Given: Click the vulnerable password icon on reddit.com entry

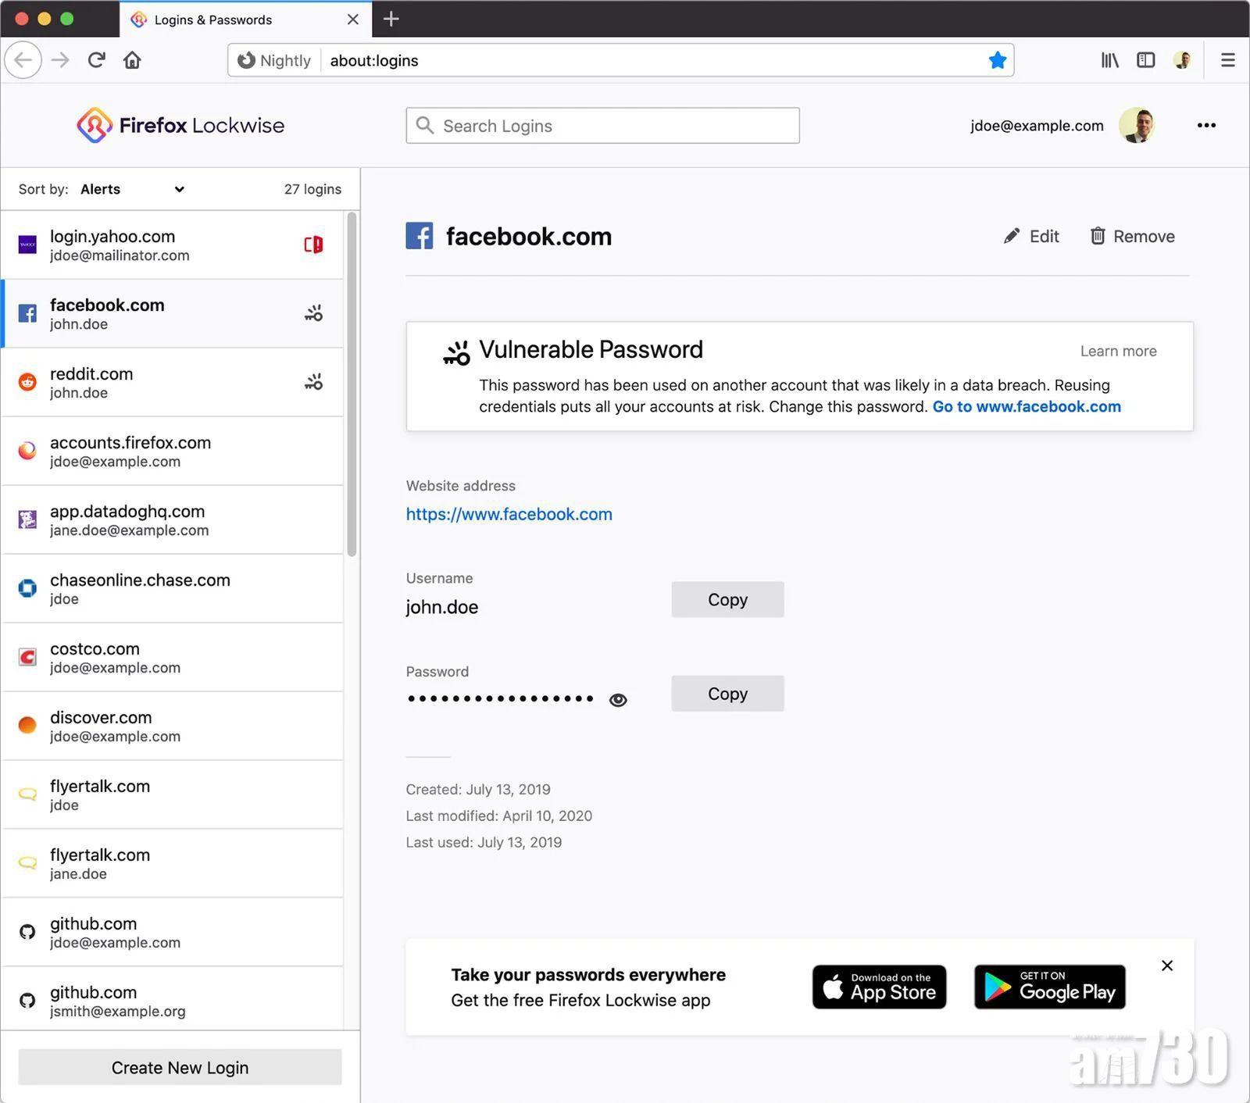Looking at the screenshot, I should tap(313, 382).
